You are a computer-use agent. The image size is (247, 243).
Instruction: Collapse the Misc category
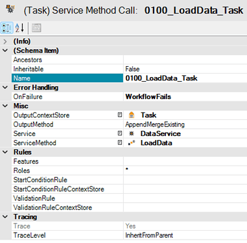5,106
